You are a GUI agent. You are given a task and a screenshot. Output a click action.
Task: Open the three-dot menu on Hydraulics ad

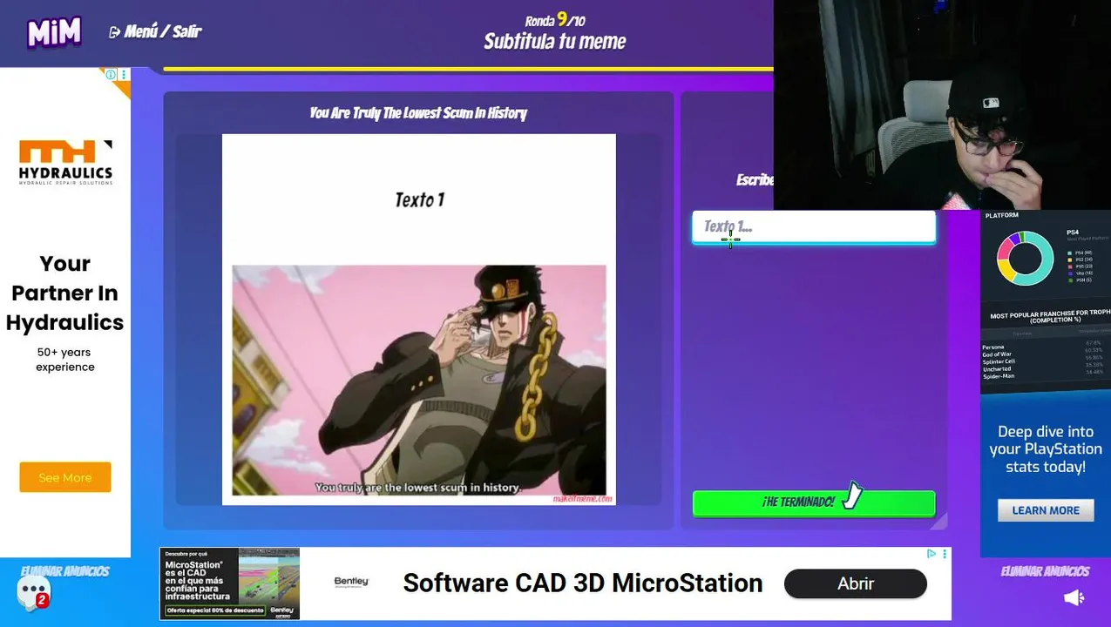(x=124, y=75)
